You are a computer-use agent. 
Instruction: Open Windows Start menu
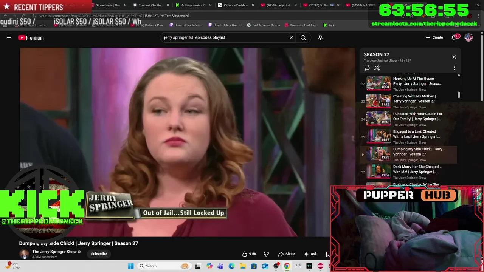[130, 266]
